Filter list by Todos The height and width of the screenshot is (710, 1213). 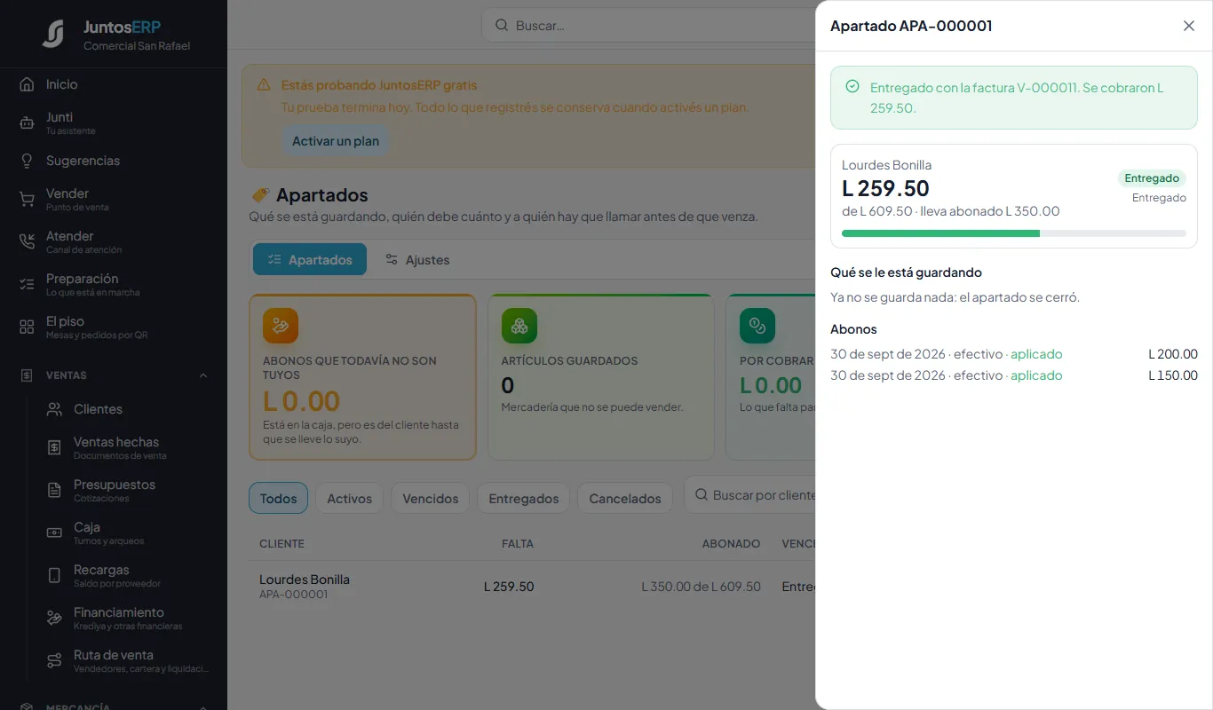pos(278,498)
